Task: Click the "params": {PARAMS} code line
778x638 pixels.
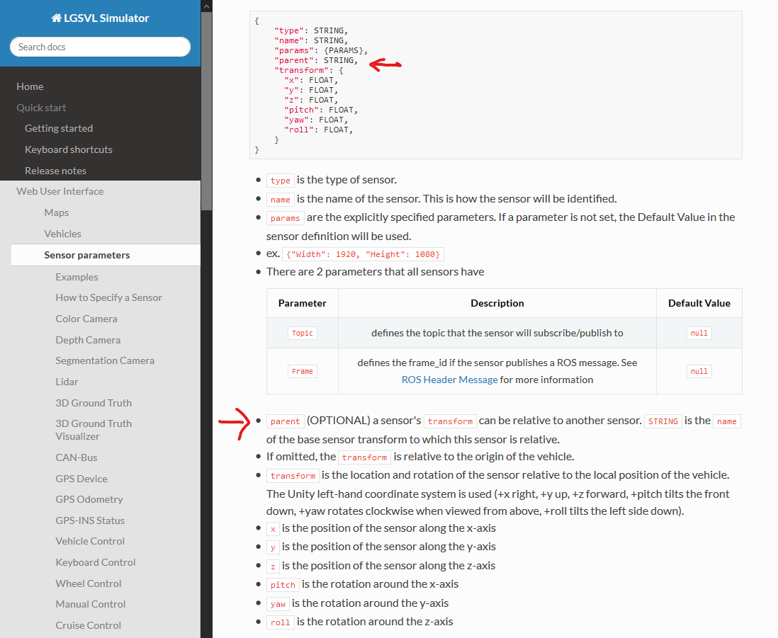Action: [321, 50]
